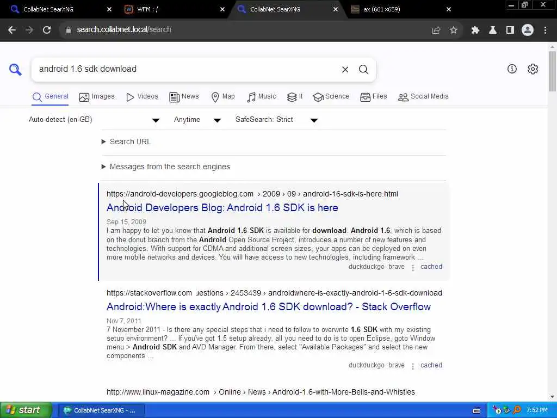Open Android Developers Blog: Android 1.6 SDK result
557x418 pixels.
click(x=222, y=207)
